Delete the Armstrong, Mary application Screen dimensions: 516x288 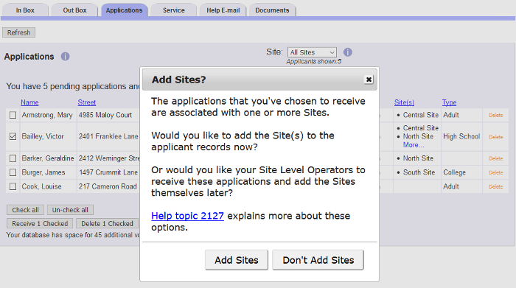point(495,115)
